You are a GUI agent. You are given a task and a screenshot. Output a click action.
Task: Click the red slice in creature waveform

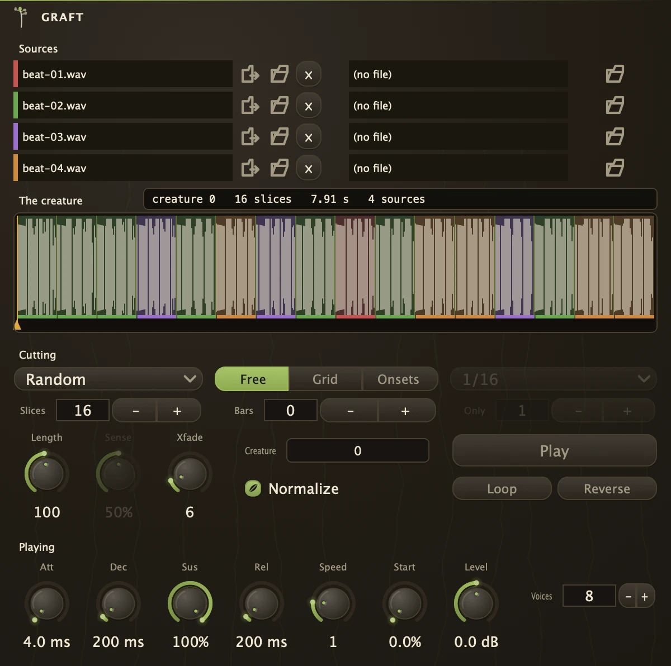(x=355, y=267)
